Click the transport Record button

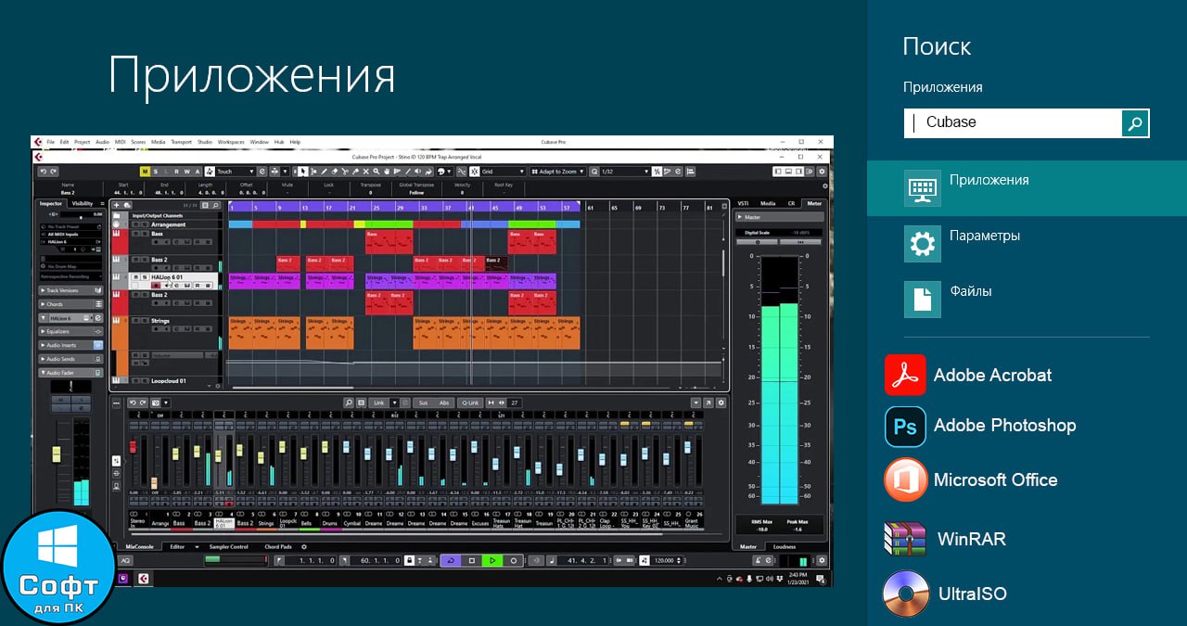(x=513, y=561)
